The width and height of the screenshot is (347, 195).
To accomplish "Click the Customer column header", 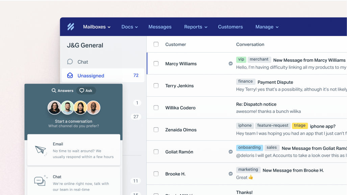I will 176,44.
